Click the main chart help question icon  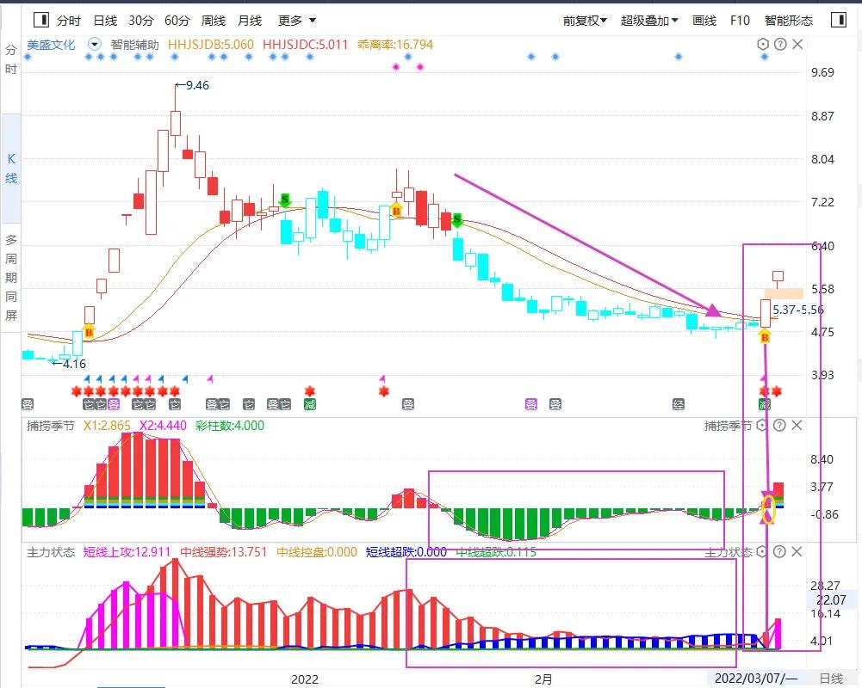click(x=780, y=44)
